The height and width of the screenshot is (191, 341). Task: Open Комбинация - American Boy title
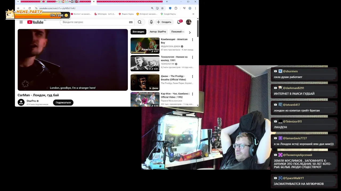[x=174, y=41]
